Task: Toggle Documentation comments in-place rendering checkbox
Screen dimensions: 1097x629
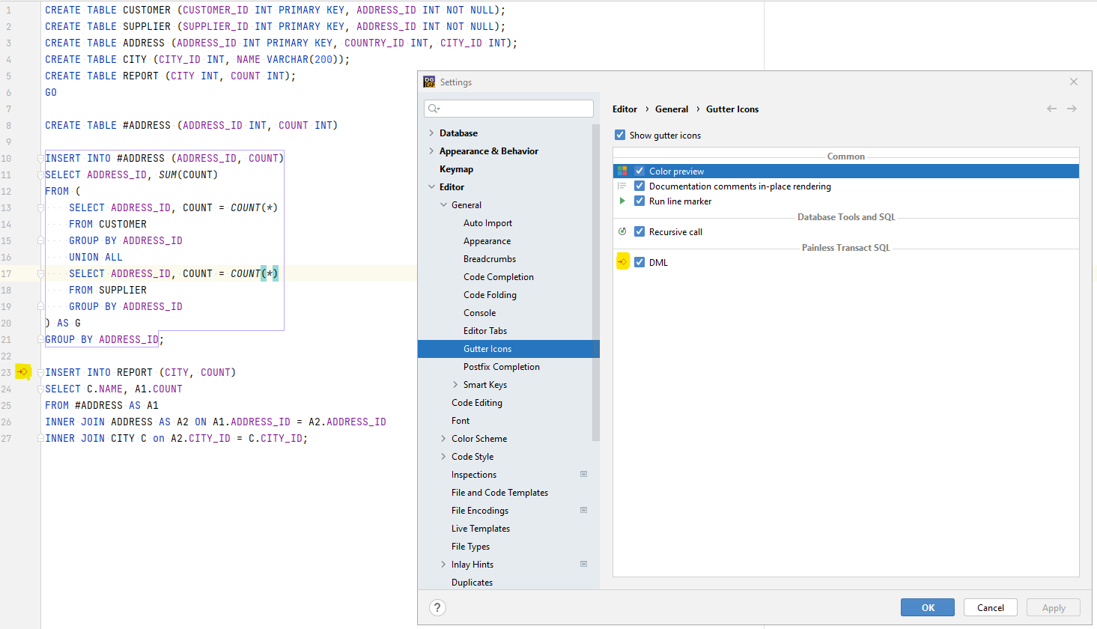Action: point(639,186)
